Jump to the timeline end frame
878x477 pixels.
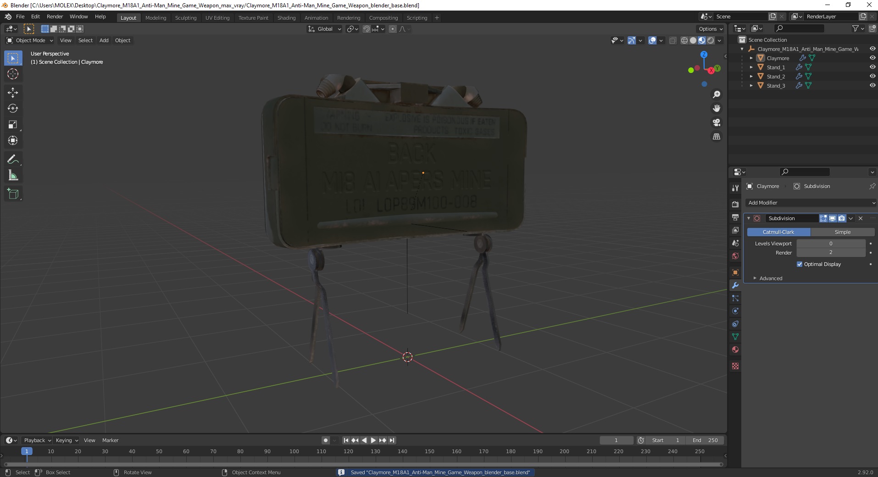392,440
